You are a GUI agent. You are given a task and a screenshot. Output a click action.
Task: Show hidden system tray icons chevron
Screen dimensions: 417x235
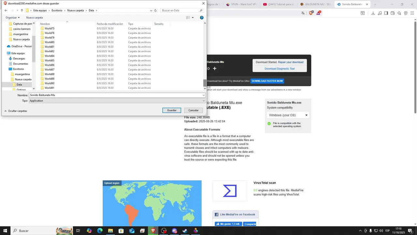(x=360, y=231)
